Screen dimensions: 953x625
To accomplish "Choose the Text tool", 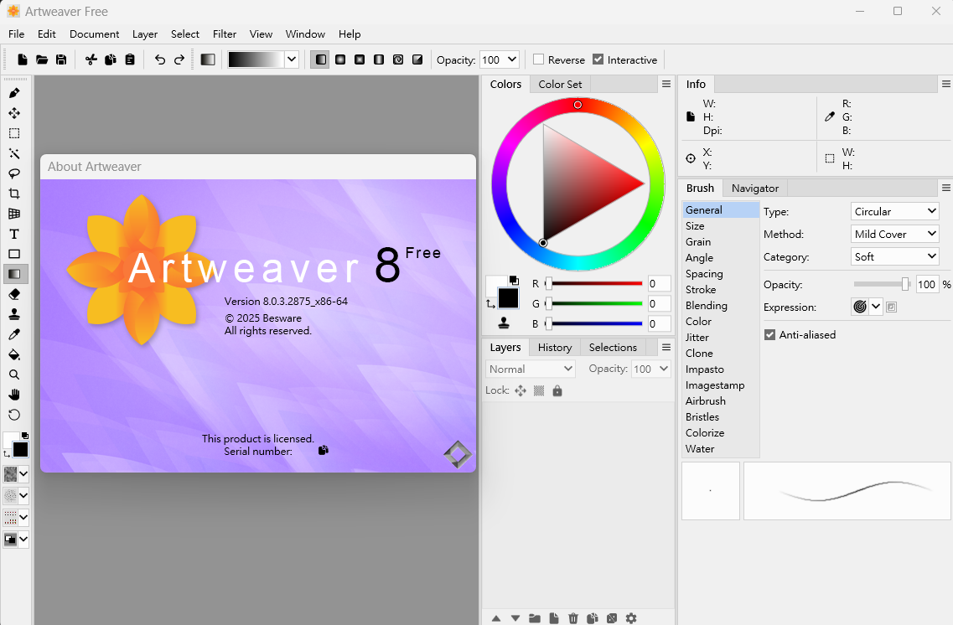I will click(14, 234).
